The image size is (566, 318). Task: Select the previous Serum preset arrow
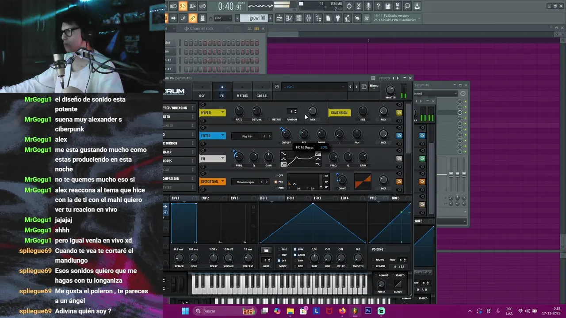[350, 87]
